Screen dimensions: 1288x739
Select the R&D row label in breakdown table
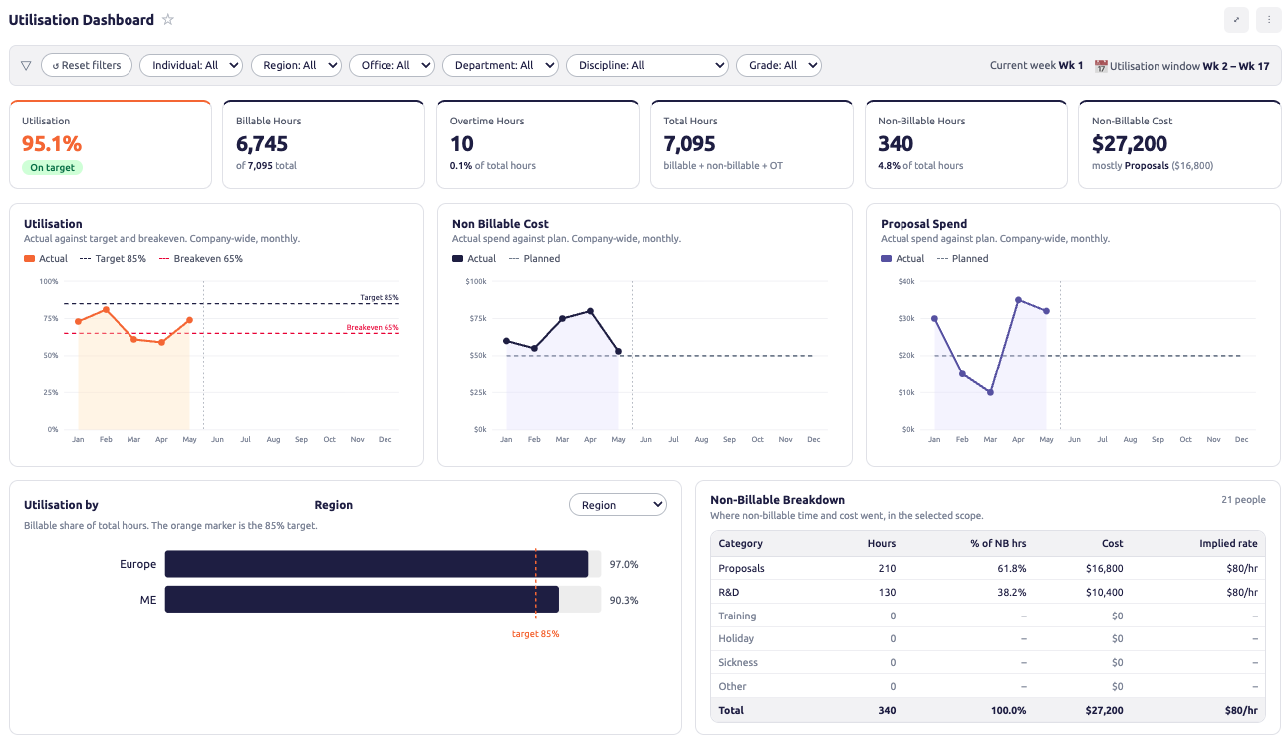point(728,592)
